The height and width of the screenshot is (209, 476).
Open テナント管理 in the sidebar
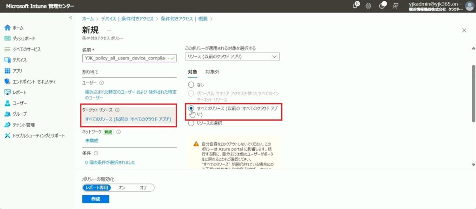pos(24,124)
